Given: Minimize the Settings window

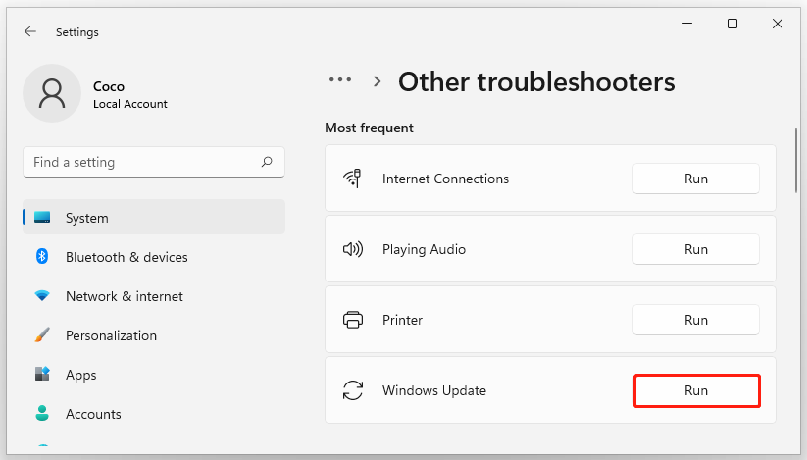Looking at the screenshot, I should (x=687, y=24).
